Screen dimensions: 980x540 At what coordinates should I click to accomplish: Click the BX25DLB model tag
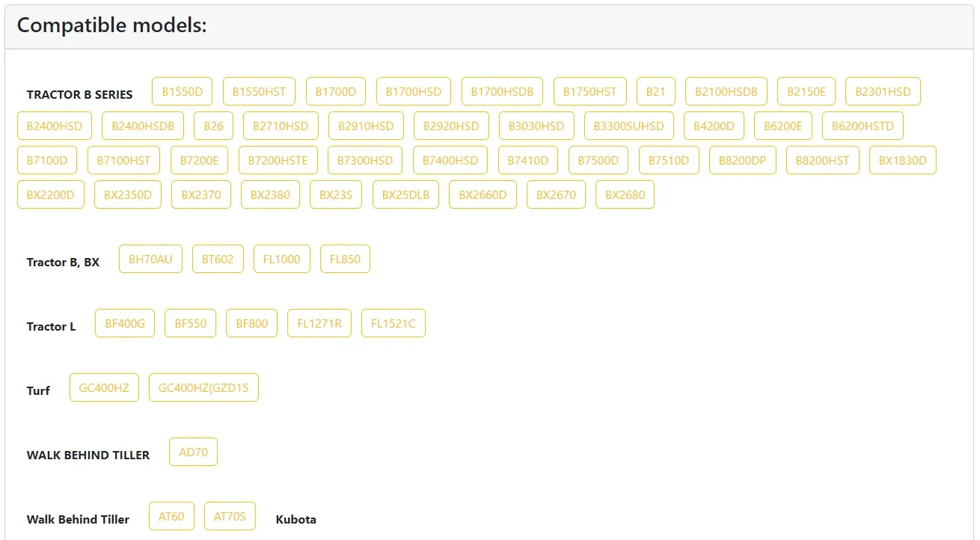point(406,194)
